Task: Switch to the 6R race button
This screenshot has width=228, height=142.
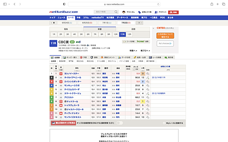Action: coord(88,35)
